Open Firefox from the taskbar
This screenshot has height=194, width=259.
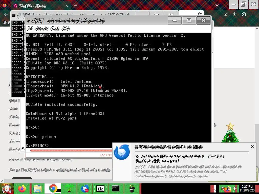click(22, 188)
